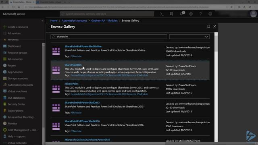The height and width of the screenshot is (145, 258).
Task: Open the Directory and subscription filter icon
Action: click(171, 14)
